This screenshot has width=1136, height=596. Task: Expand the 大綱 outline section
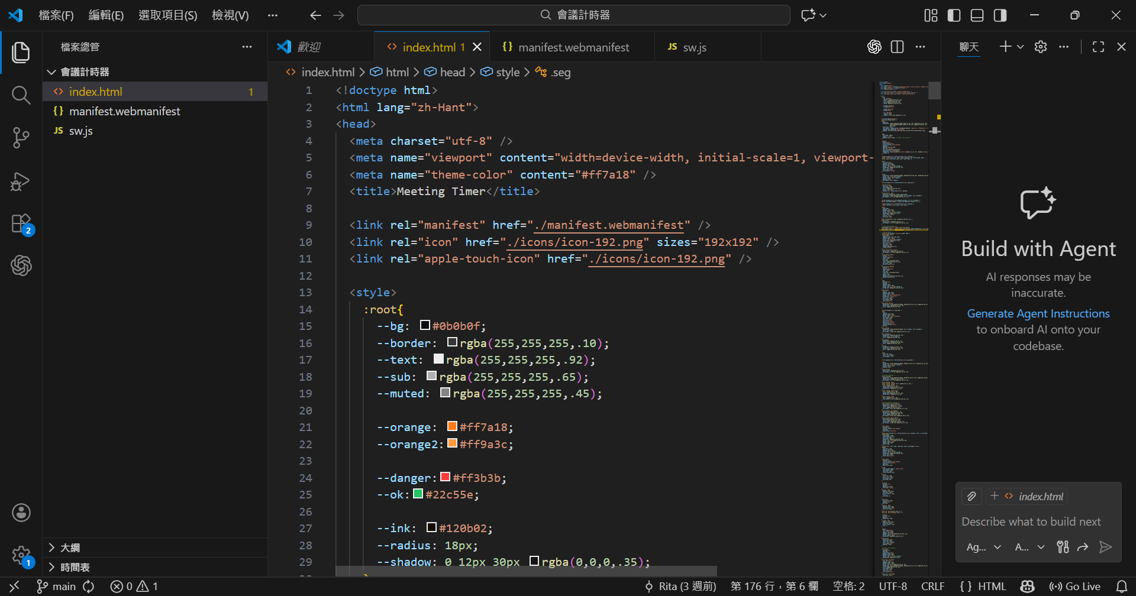(x=70, y=548)
